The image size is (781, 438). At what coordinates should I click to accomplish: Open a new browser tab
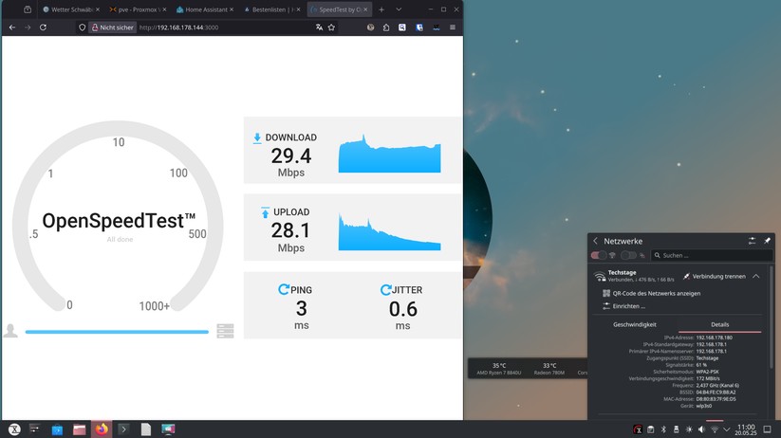pyautogui.click(x=381, y=9)
